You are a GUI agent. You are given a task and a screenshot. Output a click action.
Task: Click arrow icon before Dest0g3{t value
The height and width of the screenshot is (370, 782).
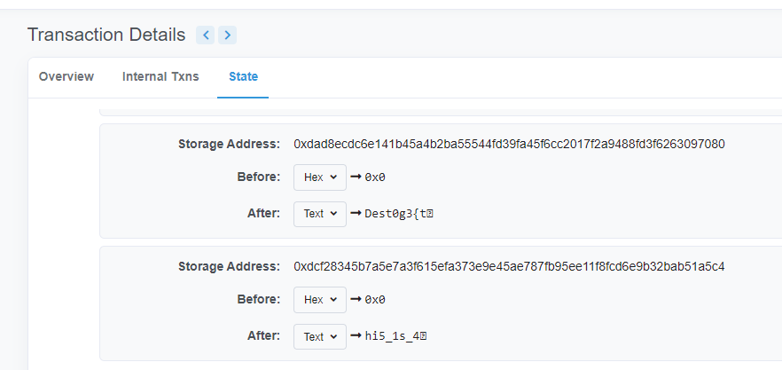356,213
